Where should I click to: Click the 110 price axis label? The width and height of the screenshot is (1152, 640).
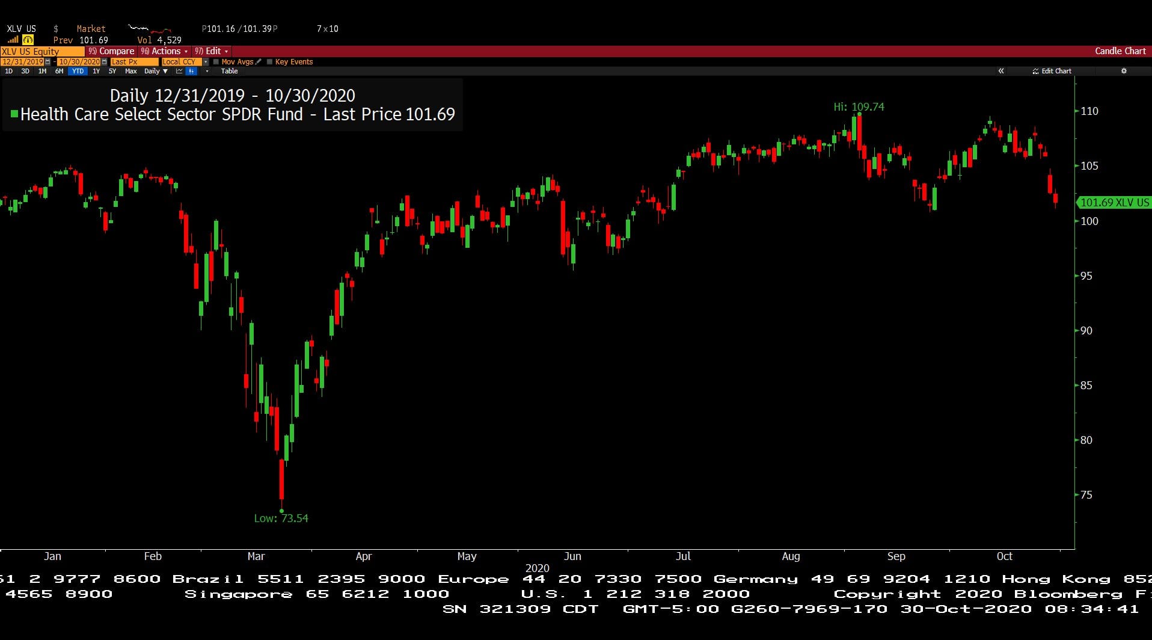point(1089,111)
